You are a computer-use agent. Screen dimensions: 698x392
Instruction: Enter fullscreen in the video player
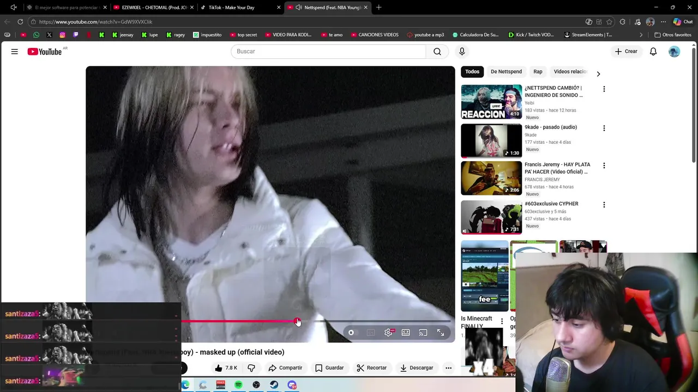coord(441,333)
